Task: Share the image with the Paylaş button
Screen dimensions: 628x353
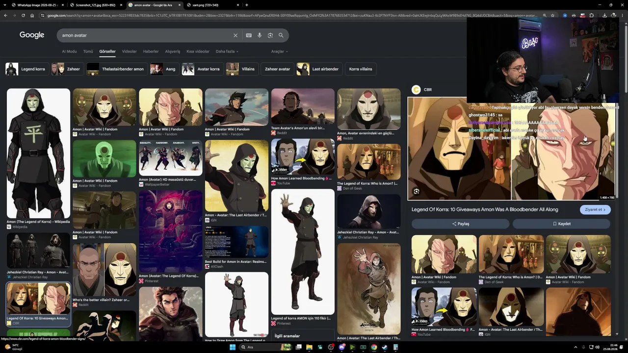Action: [x=461, y=224]
